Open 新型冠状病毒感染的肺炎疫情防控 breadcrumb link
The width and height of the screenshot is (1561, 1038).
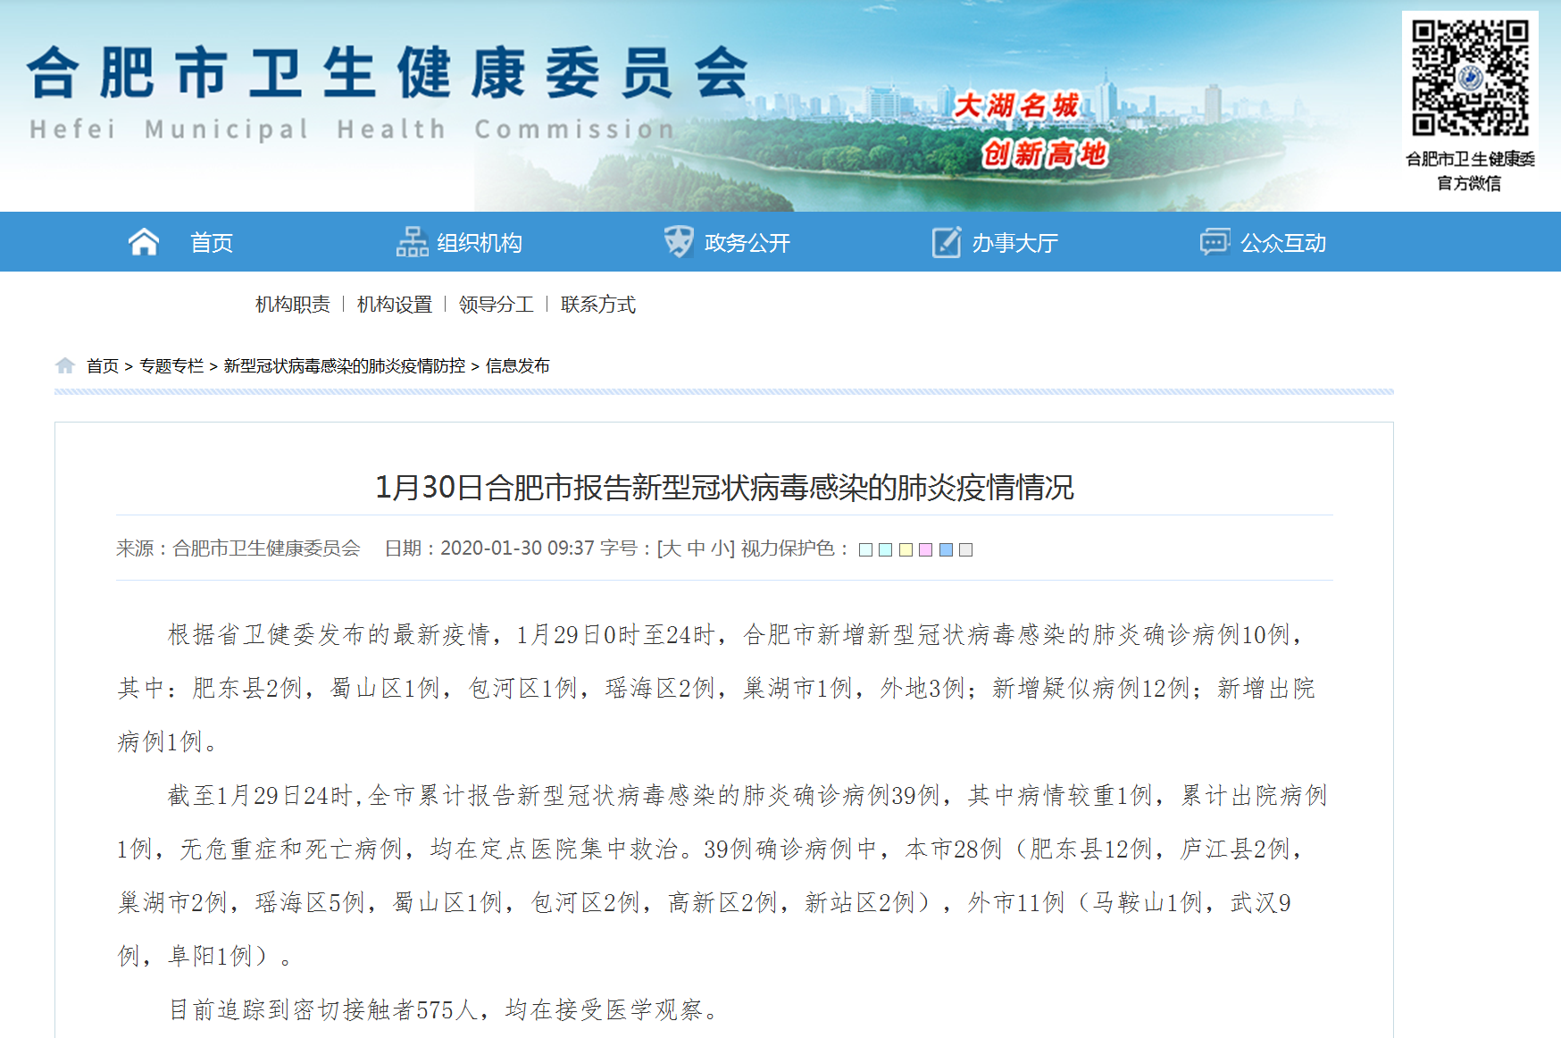pyautogui.click(x=345, y=366)
